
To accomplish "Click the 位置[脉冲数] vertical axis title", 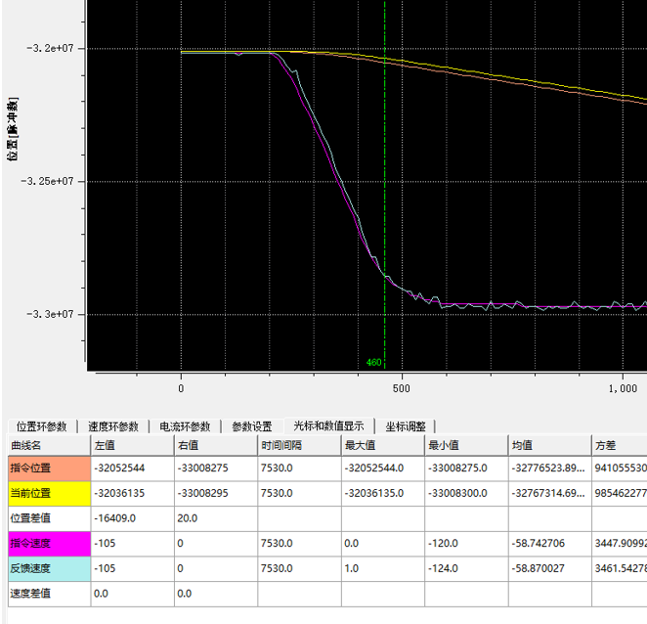I will 13,129.
